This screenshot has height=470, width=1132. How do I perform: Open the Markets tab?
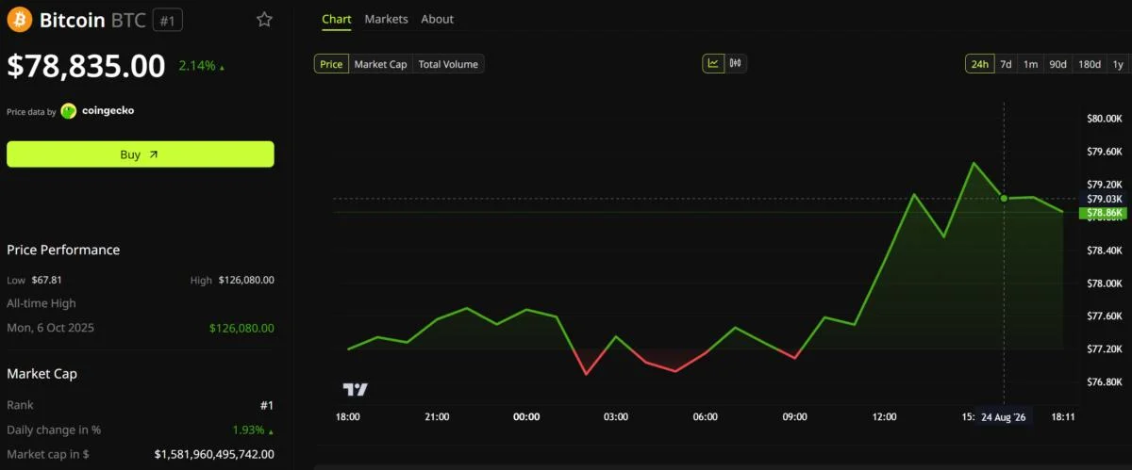point(386,19)
